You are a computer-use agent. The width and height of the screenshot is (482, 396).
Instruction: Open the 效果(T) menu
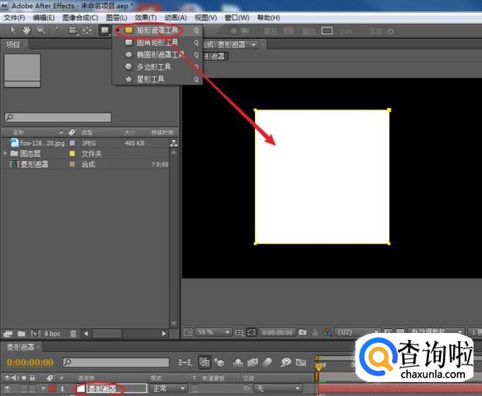pos(146,18)
